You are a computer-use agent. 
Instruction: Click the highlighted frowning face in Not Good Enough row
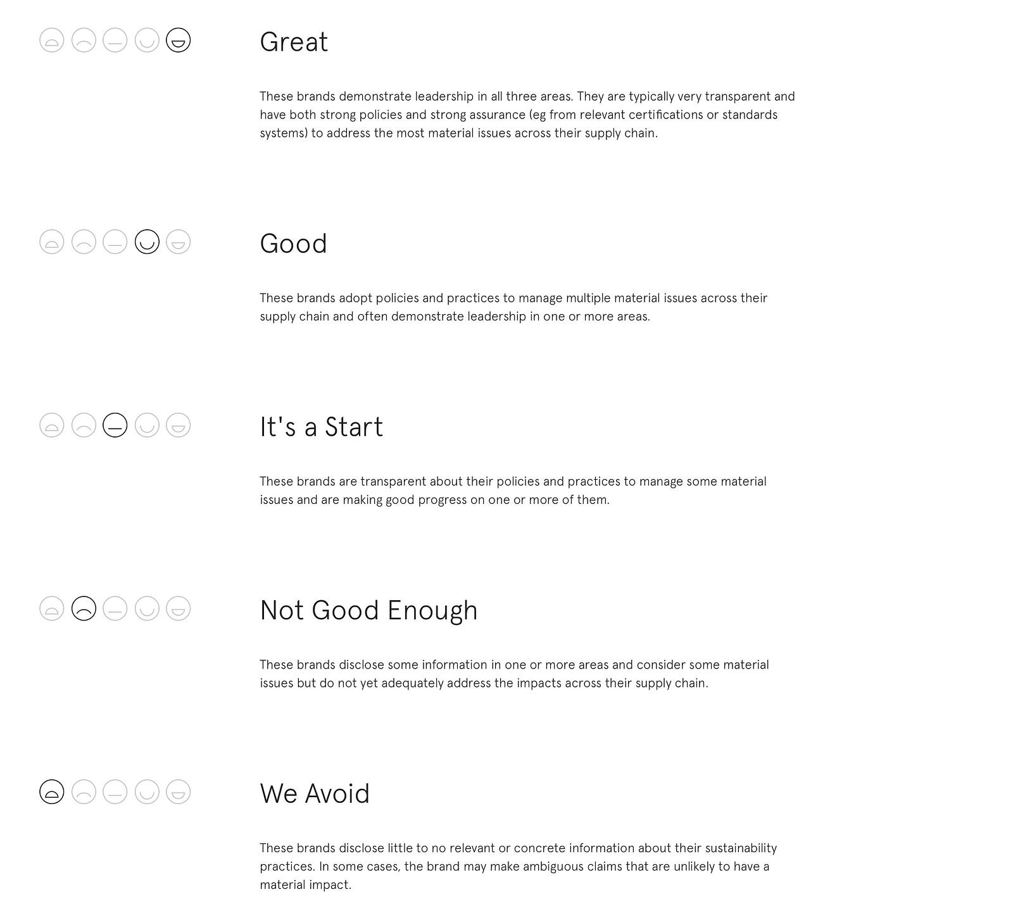(84, 608)
